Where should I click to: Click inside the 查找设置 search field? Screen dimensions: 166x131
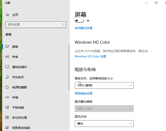36,25
